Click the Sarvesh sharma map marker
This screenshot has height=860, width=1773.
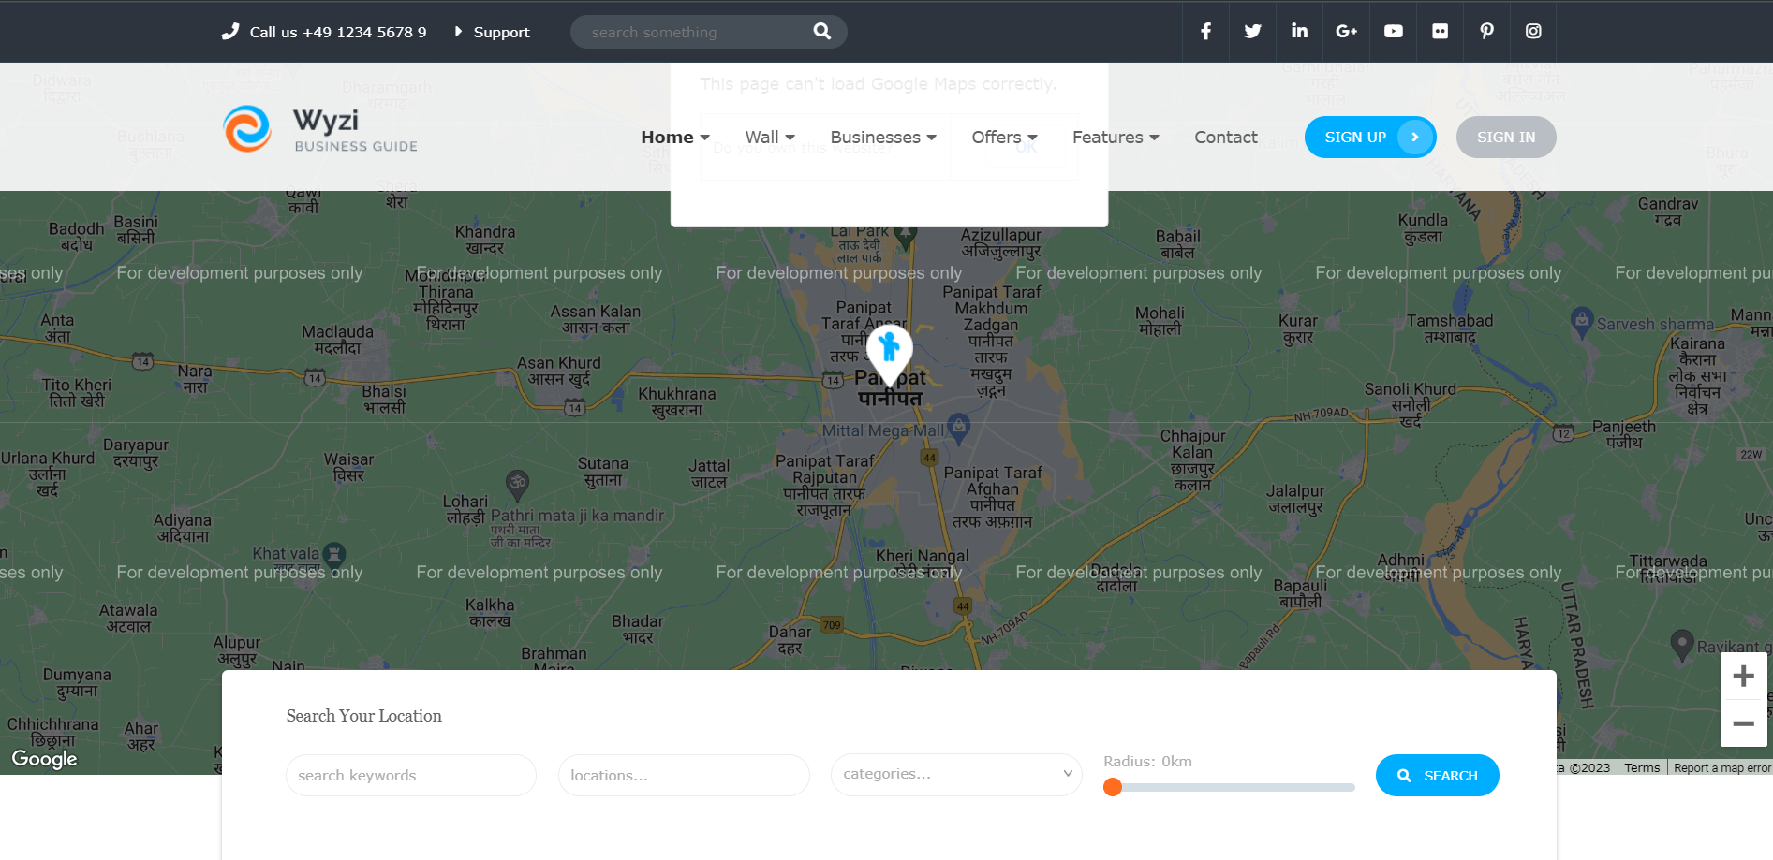(x=1582, y=321)
